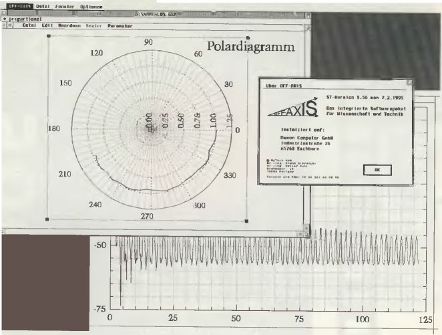This screenshot has height=335, width=442.
Task: Open the Parameter menu
Action: pyautogui.click(x=120, y=26)
